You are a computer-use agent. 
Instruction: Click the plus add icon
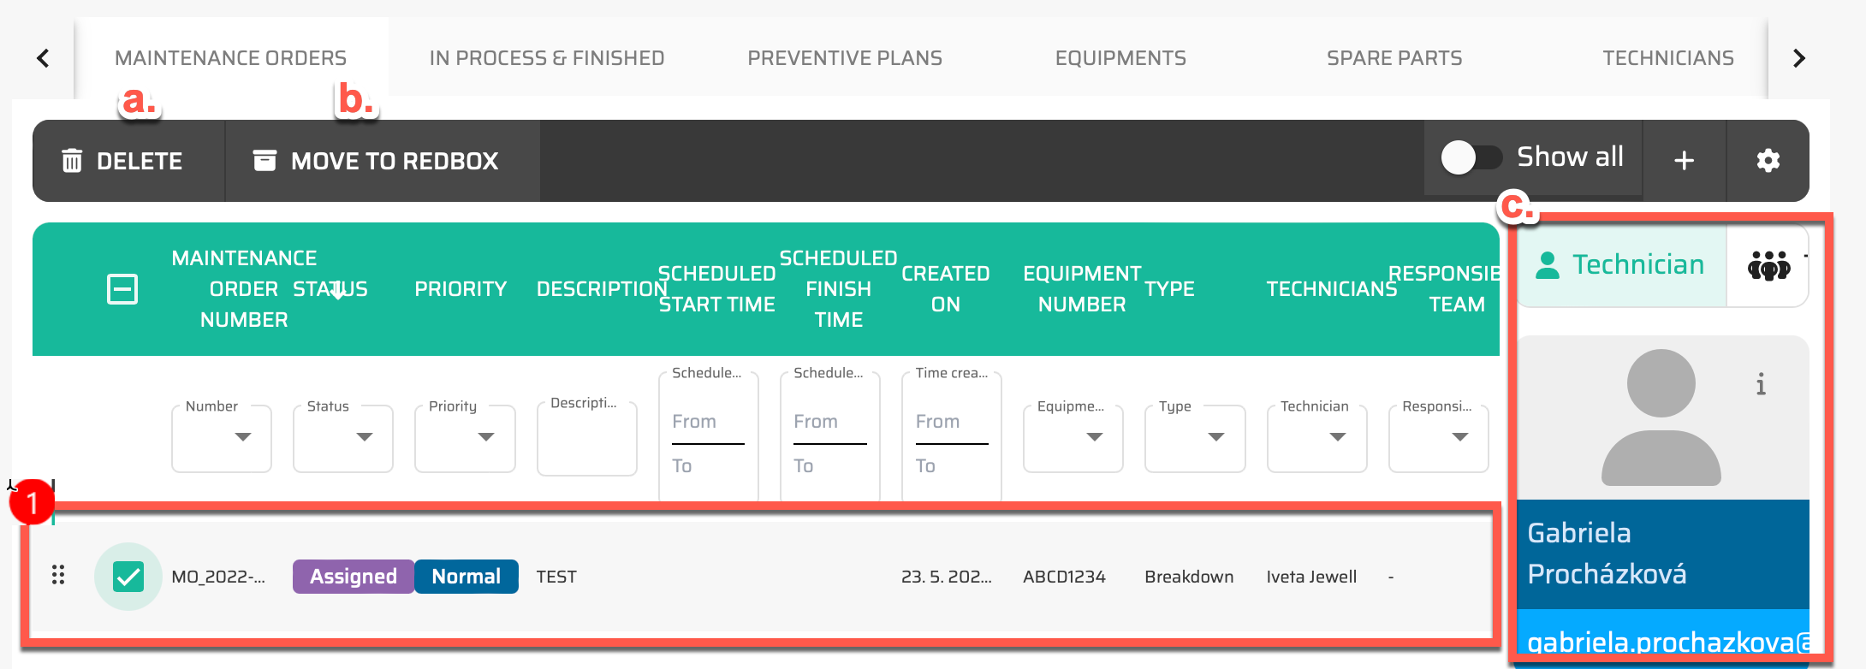coord(1684,161)
